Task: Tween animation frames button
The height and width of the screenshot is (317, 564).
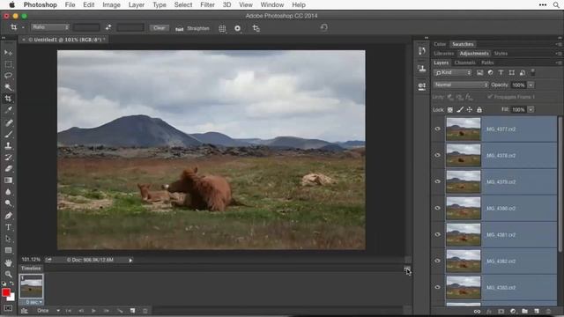Action: tap(120, 311)
